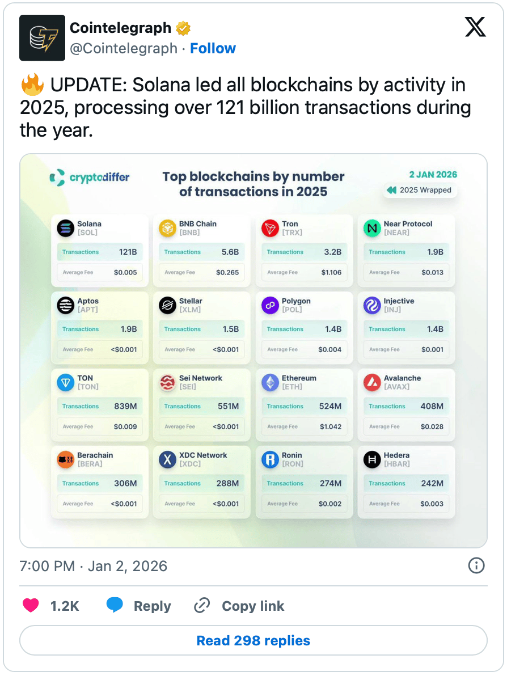507x676 pixels.
Task: Click the verified gold badge
Action: click(x=183, y=28)
